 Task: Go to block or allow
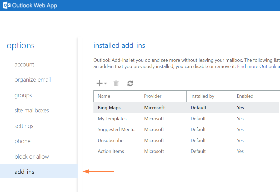click(x=32, y=157)
